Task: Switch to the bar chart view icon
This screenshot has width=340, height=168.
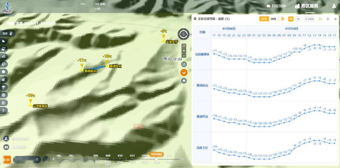Action: coord(328,19)
